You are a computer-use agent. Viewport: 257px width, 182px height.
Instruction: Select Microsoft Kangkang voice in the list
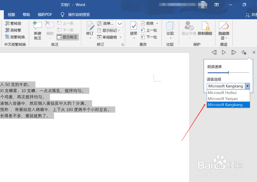[228, 105]
